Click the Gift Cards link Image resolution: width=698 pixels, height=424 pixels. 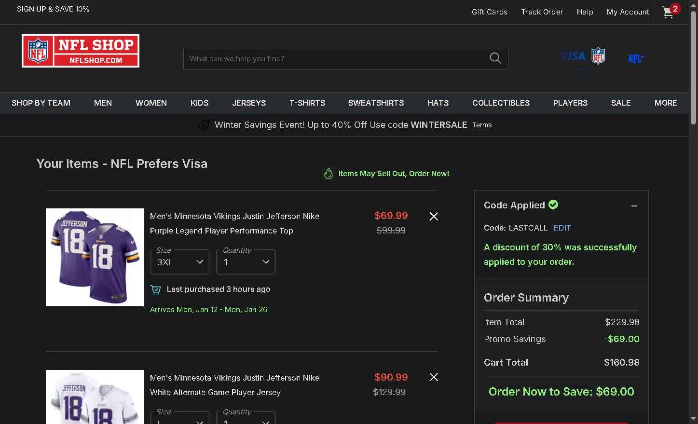[x=490, y=12]
